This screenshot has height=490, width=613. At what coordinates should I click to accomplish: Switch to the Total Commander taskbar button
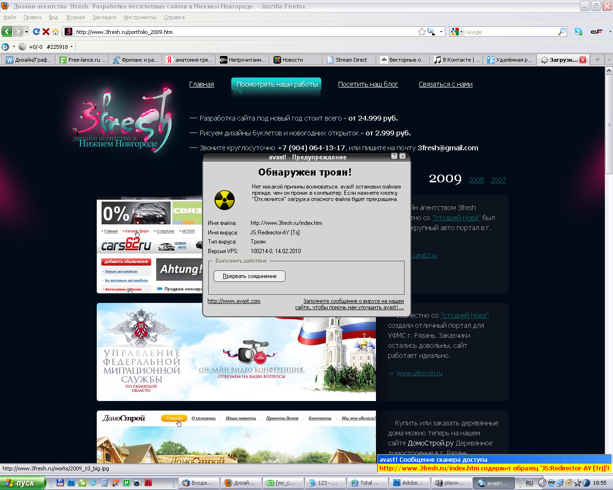(366, 483)
